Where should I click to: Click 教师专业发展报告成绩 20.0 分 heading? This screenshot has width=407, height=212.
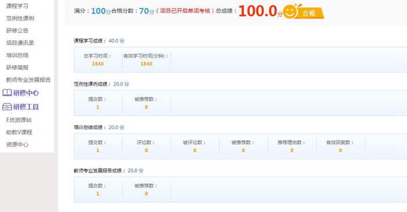(109, 171)
